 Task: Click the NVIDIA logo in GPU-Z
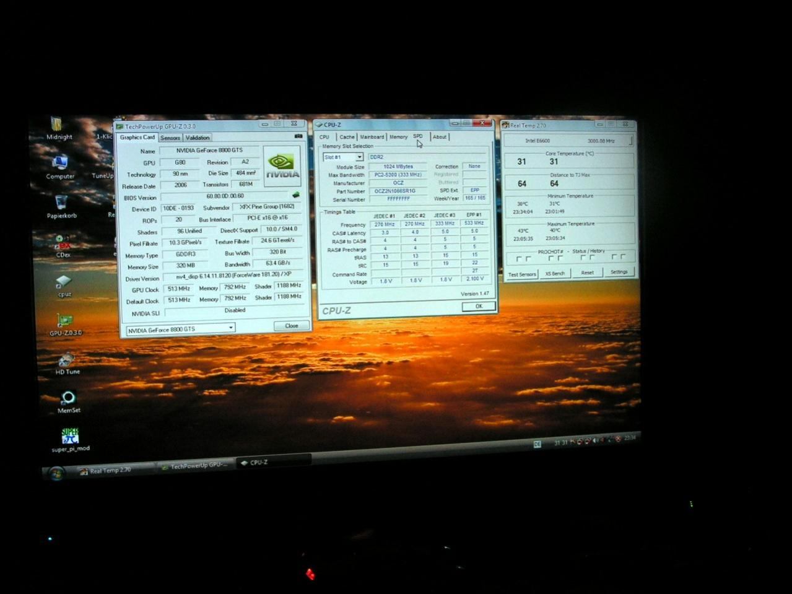[282, 166]
